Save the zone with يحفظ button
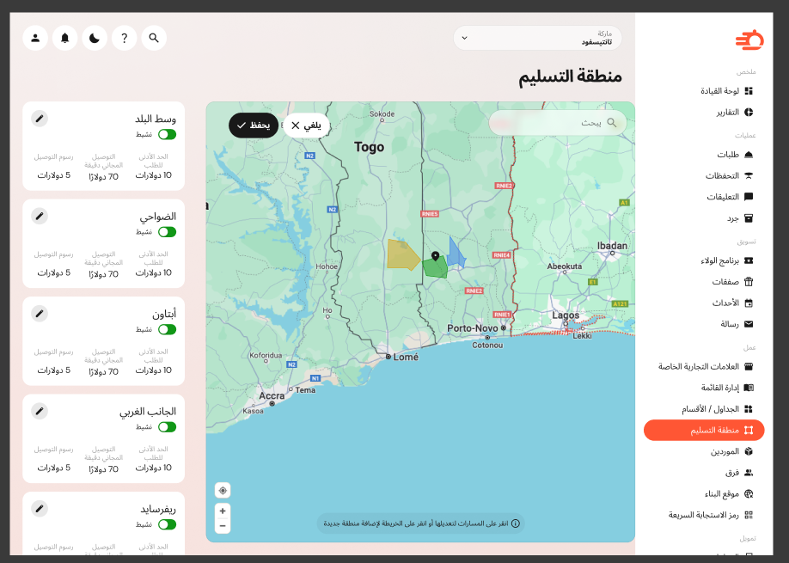This screenshot has height=563, width=789. (x=254, y=125)
